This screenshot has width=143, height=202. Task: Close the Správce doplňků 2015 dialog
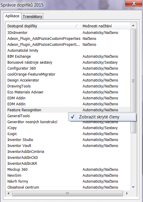coord(134,3)
